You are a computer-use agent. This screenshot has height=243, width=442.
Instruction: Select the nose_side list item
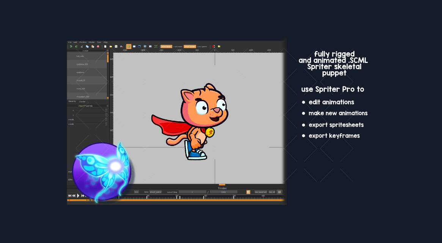87,88
